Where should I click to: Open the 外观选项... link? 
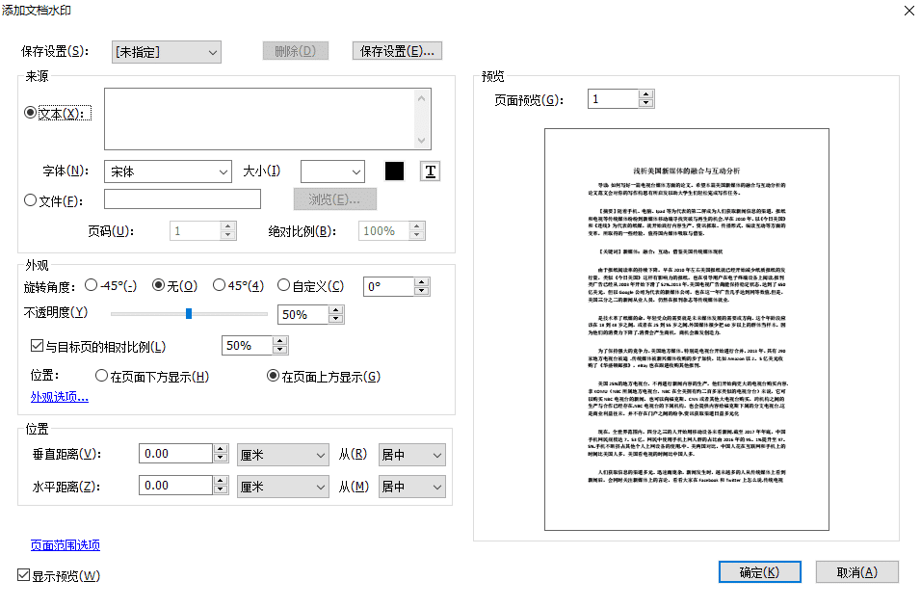tap(60, 397)
